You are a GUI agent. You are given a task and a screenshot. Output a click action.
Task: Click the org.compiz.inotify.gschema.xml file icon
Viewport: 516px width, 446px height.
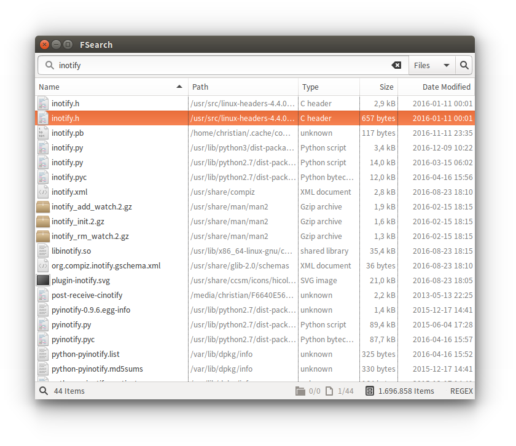[x=42, y=265]
